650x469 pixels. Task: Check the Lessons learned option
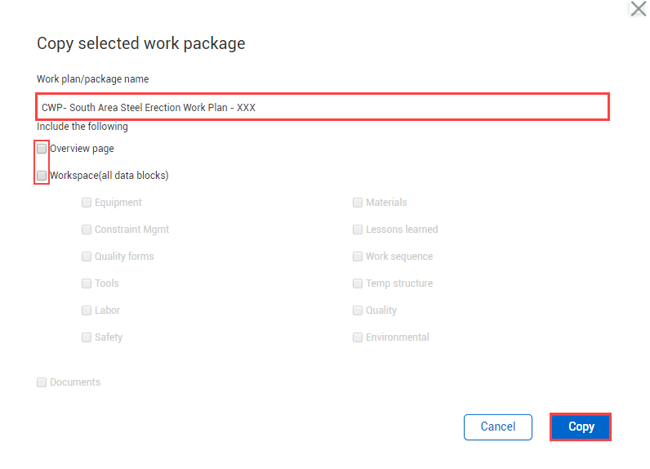tap(358, 230)
